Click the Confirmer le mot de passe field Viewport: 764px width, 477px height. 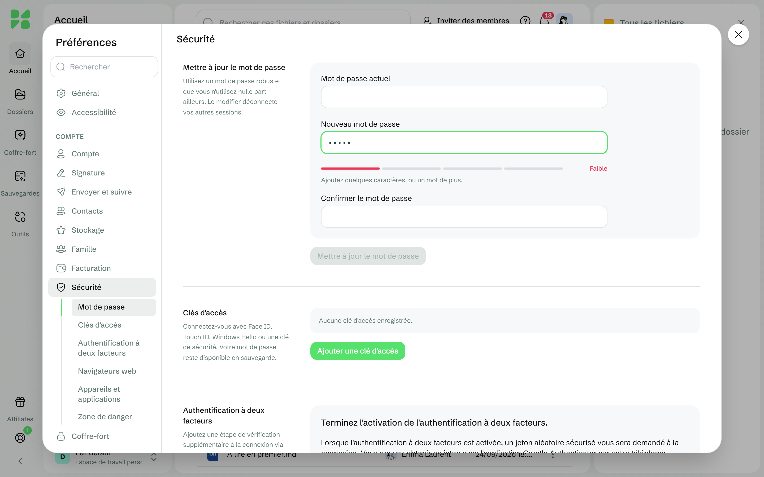[x=464, y=217]
